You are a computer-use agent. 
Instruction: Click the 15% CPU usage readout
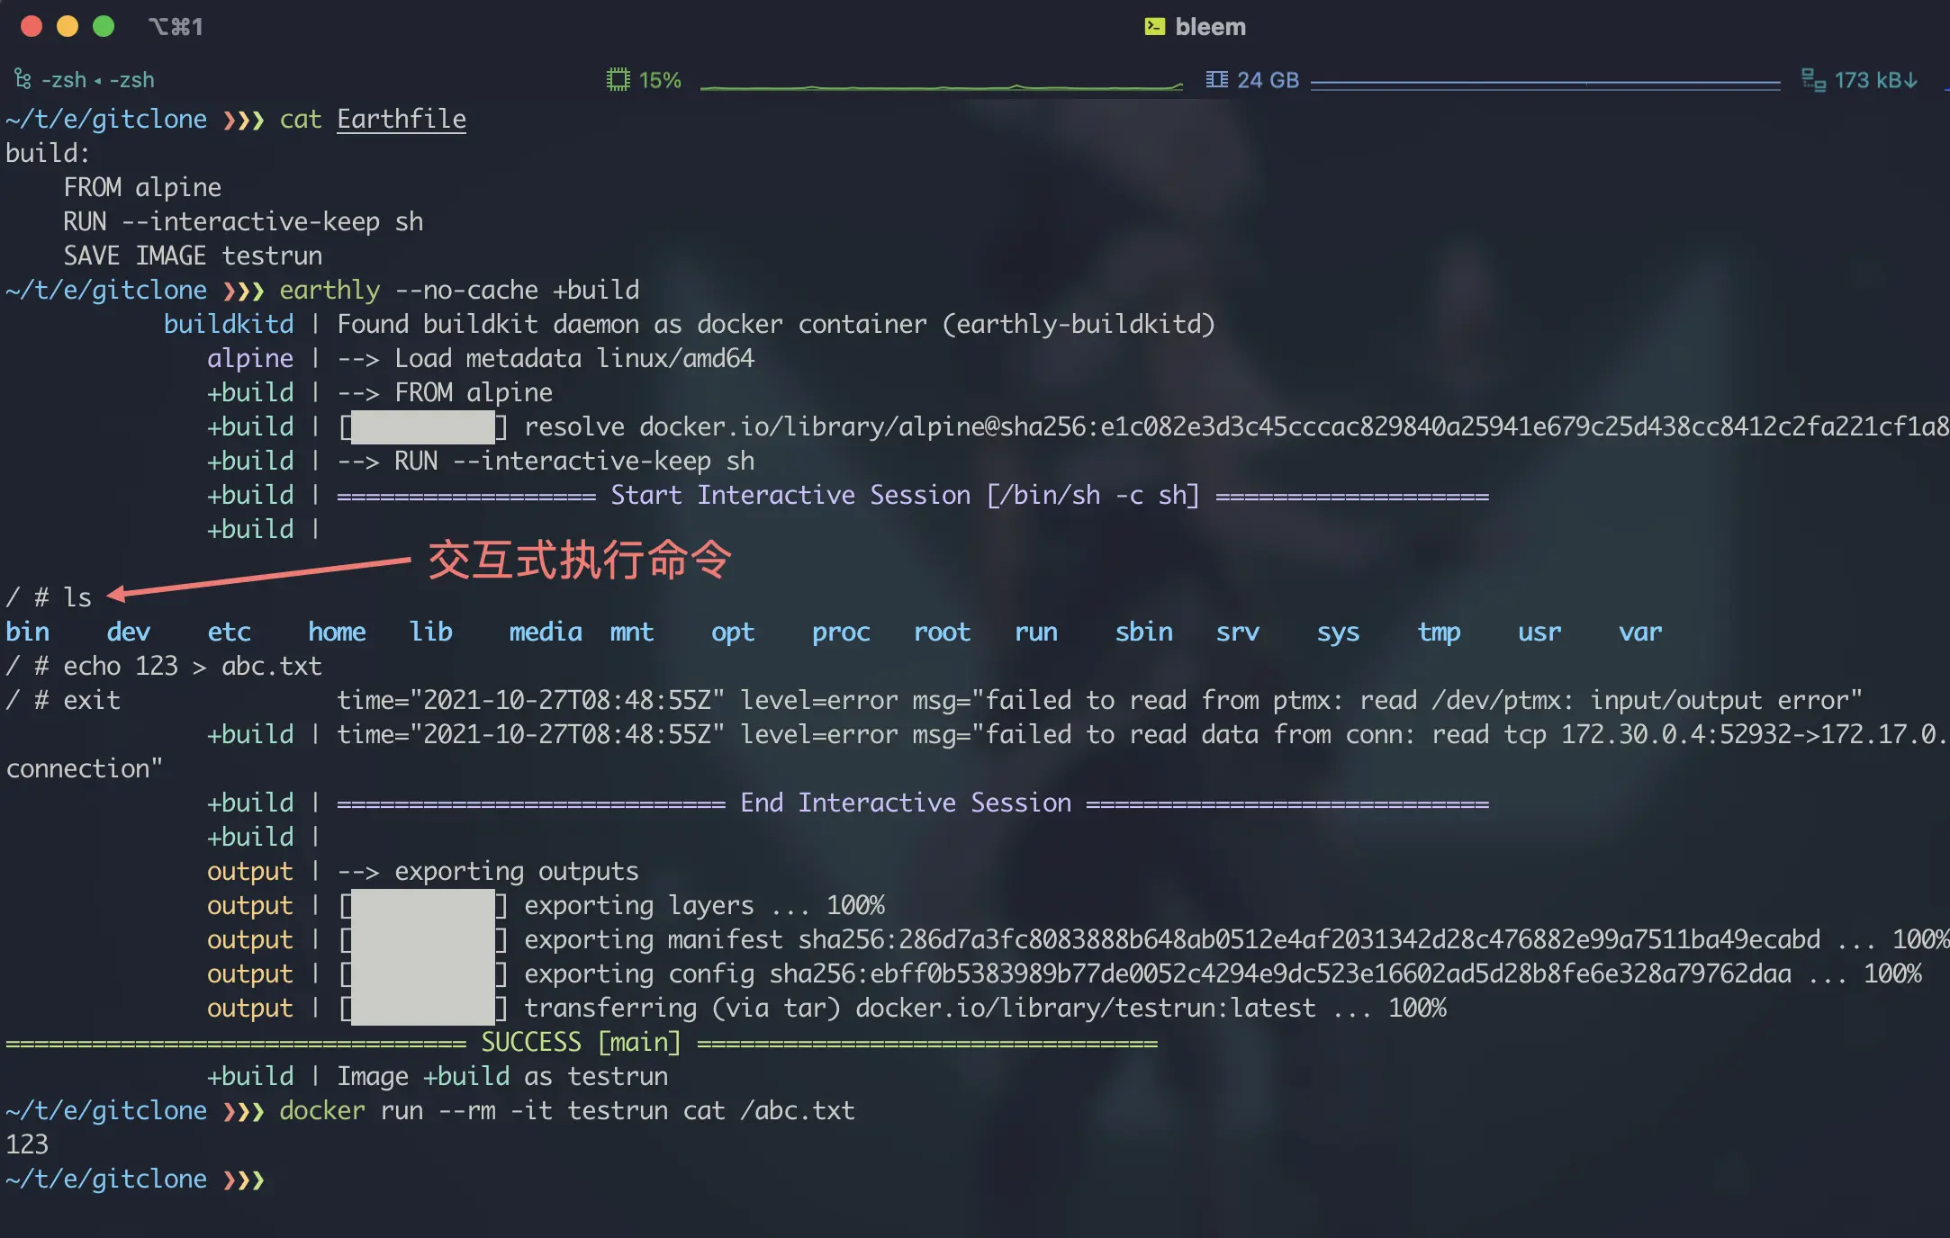pyautogui.click(x=660, y=80)
